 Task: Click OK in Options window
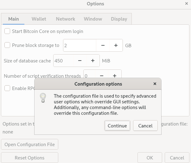point(150,158)
